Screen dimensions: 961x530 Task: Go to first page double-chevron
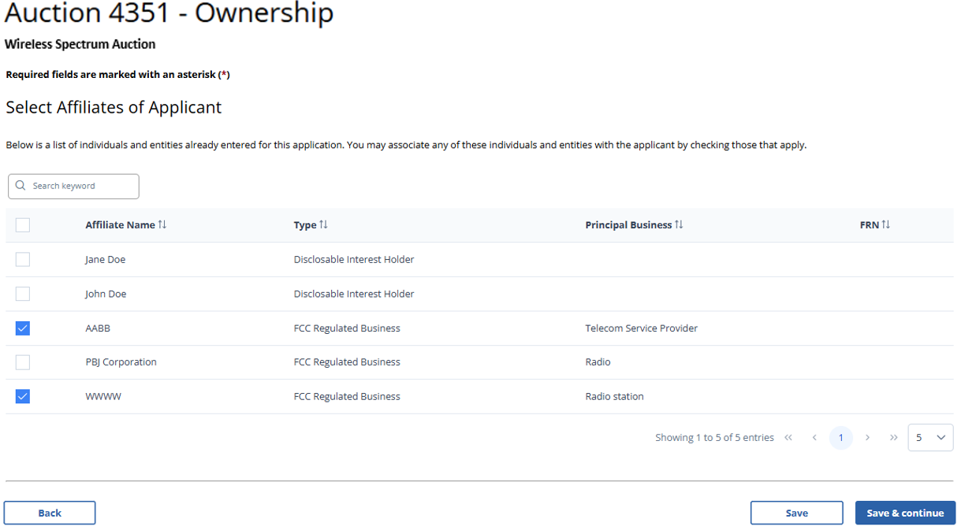[788, 438]
